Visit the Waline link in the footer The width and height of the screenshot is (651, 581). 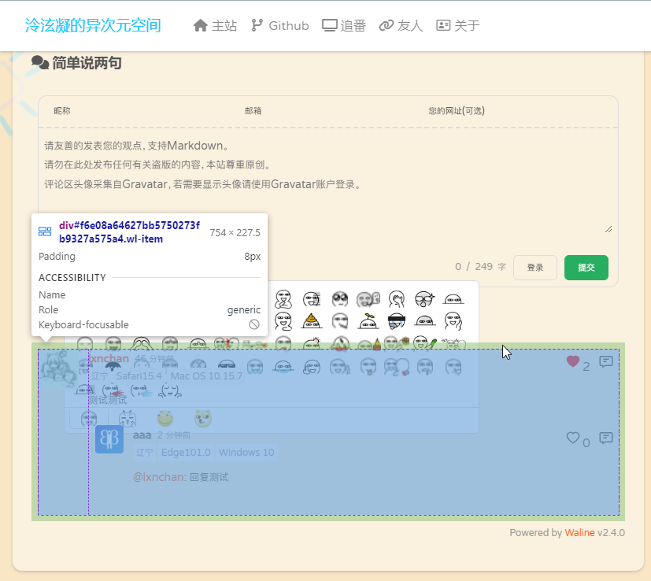pyautogui.click(x=579, y=532)
